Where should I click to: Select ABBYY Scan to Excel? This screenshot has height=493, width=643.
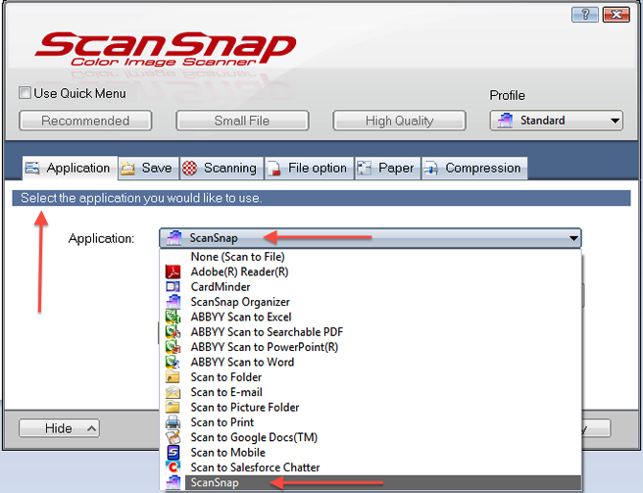coord(371,317)
